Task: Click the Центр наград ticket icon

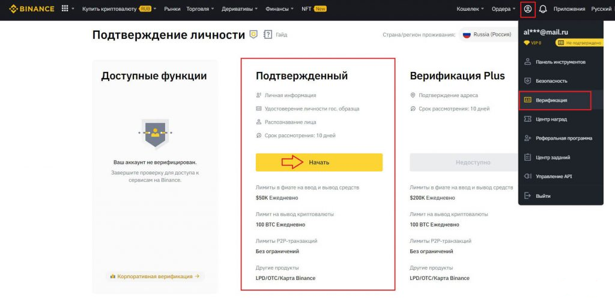Action: (527, 119)
